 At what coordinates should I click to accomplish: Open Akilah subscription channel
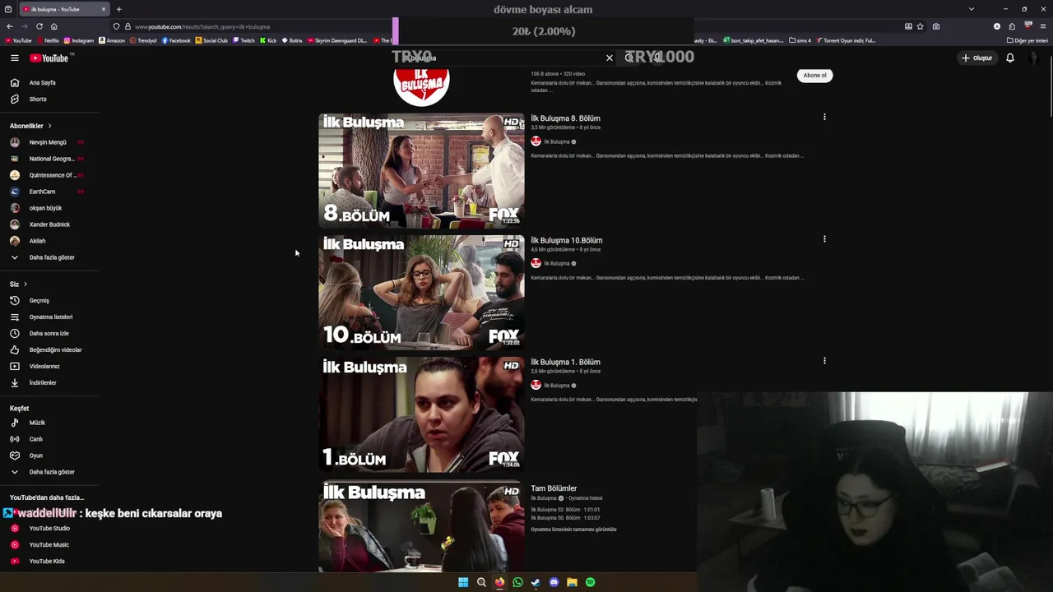pyautogui.click(x=37, y=241)
